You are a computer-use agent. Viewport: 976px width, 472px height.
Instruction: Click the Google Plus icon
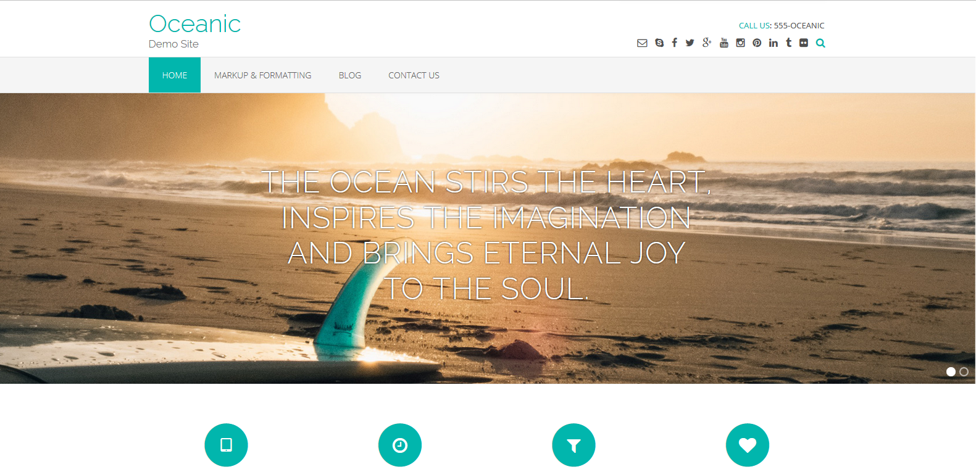tap(707, 43)
